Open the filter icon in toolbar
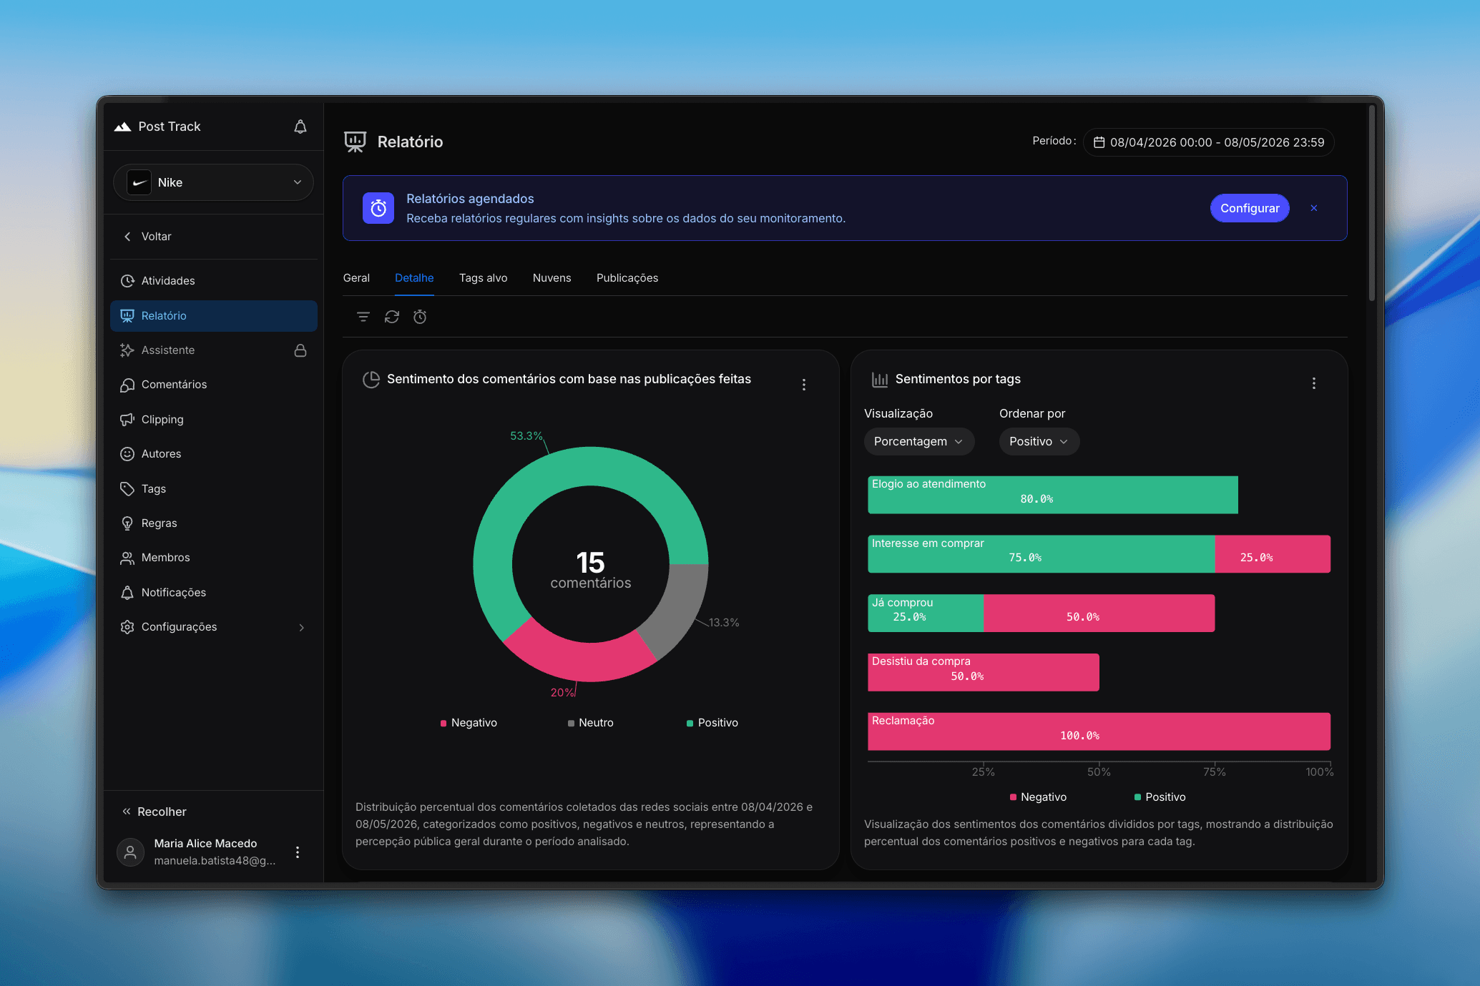The width and height of the screenshot is (1480, 986). (x=363, y=317)
